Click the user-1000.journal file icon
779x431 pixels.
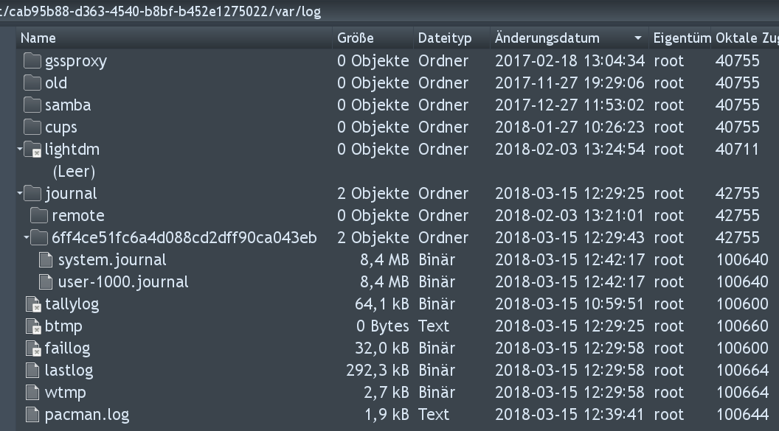click(46, 282)
